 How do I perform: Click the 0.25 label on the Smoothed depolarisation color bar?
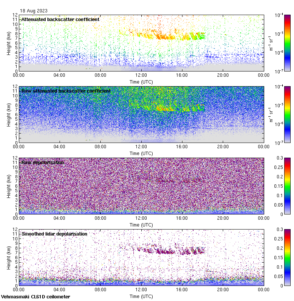279,239
